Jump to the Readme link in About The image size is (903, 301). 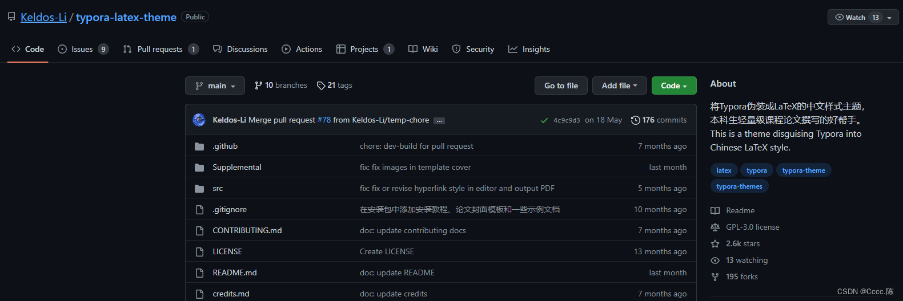[733, 210]
